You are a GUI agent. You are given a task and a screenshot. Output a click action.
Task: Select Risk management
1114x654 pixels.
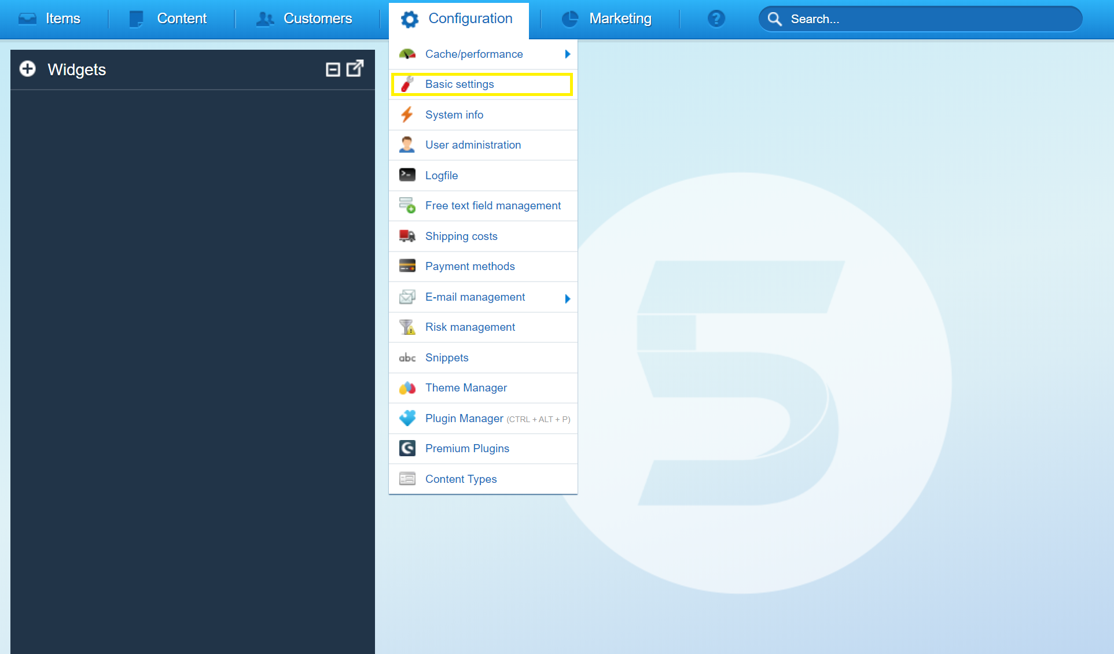483,327
